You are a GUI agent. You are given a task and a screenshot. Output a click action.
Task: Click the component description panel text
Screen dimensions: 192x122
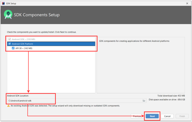(134, 41)
